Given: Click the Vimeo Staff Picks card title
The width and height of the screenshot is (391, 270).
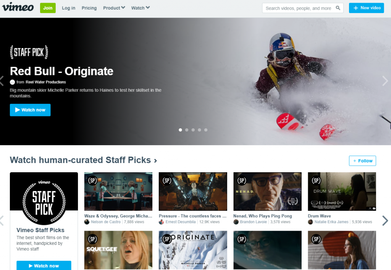Looking at the screenshot, I should point(40,230).
